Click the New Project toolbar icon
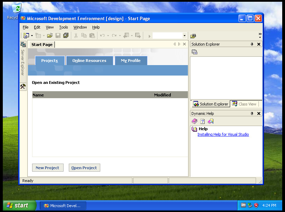The height and width of the screenshot is (212, 285). pos(26,36)
